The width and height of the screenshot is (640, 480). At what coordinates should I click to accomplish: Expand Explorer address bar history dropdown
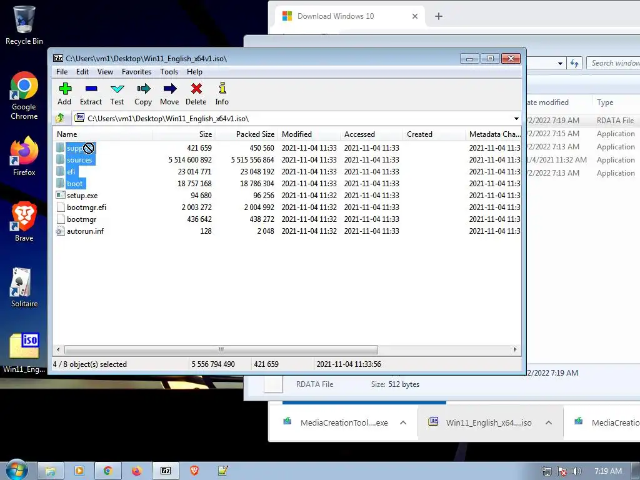pos(561,63)
